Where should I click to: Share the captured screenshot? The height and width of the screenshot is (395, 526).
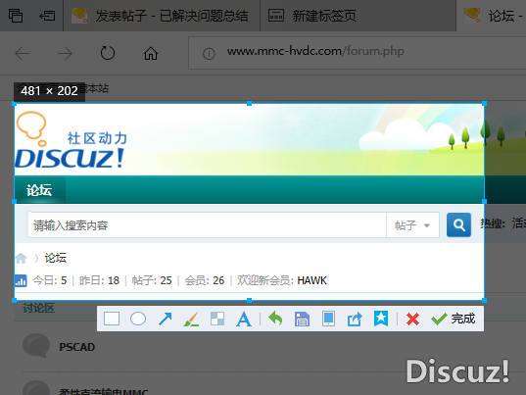point(355,319)
